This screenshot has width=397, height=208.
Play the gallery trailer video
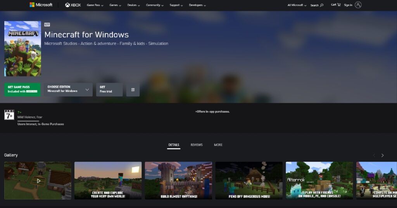pyautogui.click(x=38, y=181)
